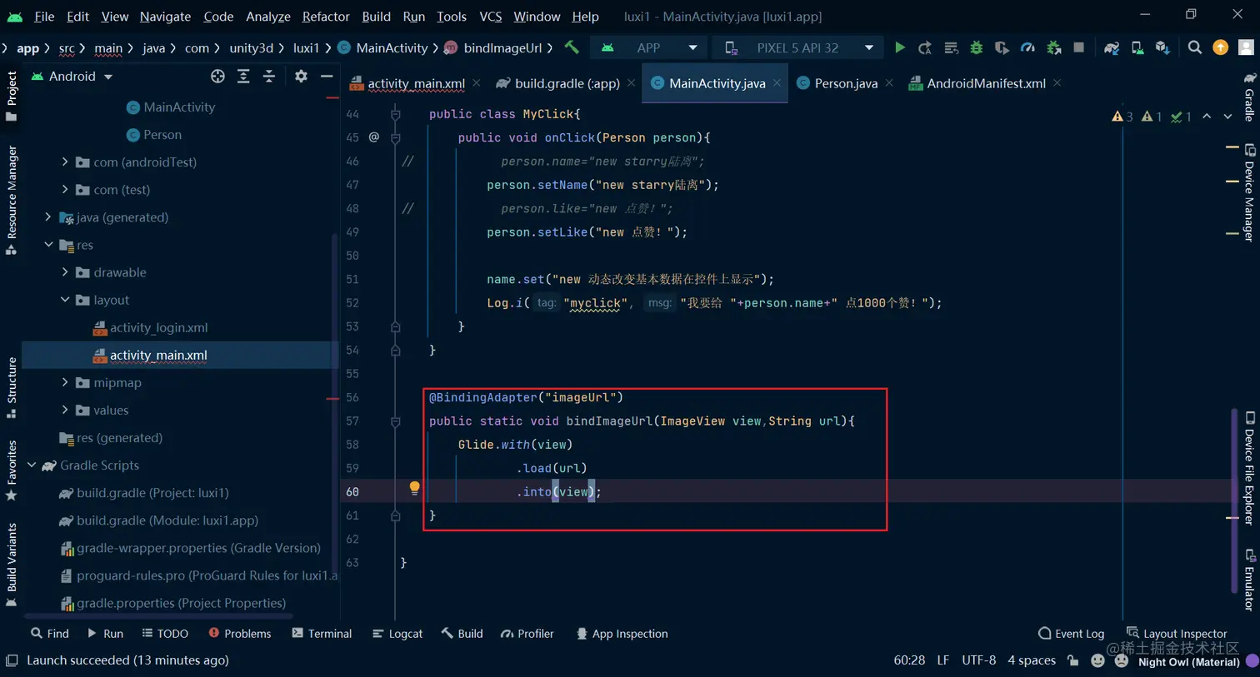1260x677 pixels.
Task: Open the PIXEL 5 API 32 device dropdown
Action: 798,47
